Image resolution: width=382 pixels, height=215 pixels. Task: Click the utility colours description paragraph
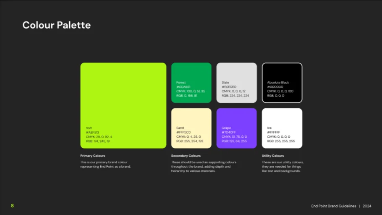point(283,166)
